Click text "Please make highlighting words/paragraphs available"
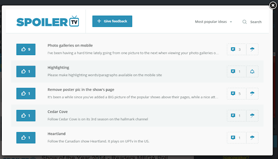The width and height of the screenshot is (278, 159). [105, 75]
